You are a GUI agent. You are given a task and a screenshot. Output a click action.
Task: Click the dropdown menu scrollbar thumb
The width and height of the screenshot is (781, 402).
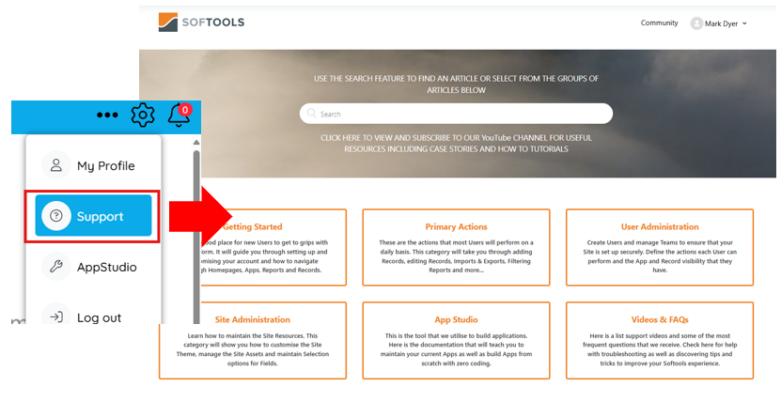click(x=196, y=237)
